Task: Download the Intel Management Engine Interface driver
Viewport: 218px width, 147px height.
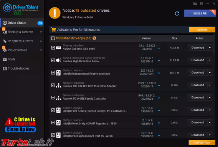Action: [198, 73]
